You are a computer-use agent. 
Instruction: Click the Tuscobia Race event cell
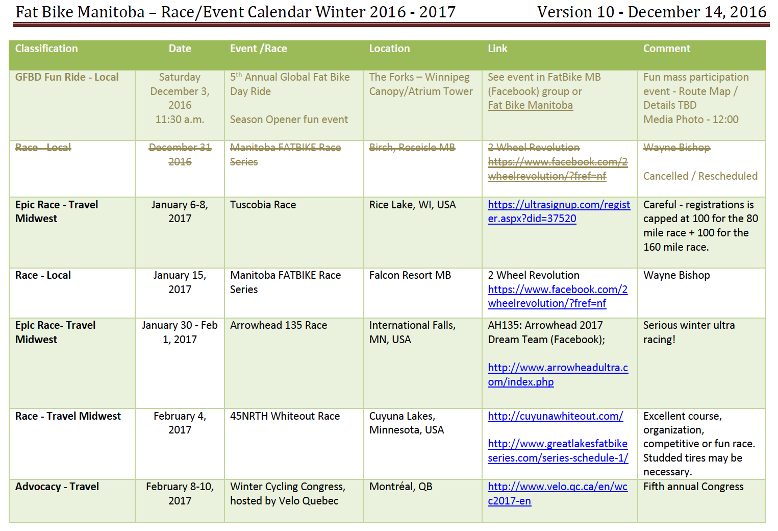263,205
